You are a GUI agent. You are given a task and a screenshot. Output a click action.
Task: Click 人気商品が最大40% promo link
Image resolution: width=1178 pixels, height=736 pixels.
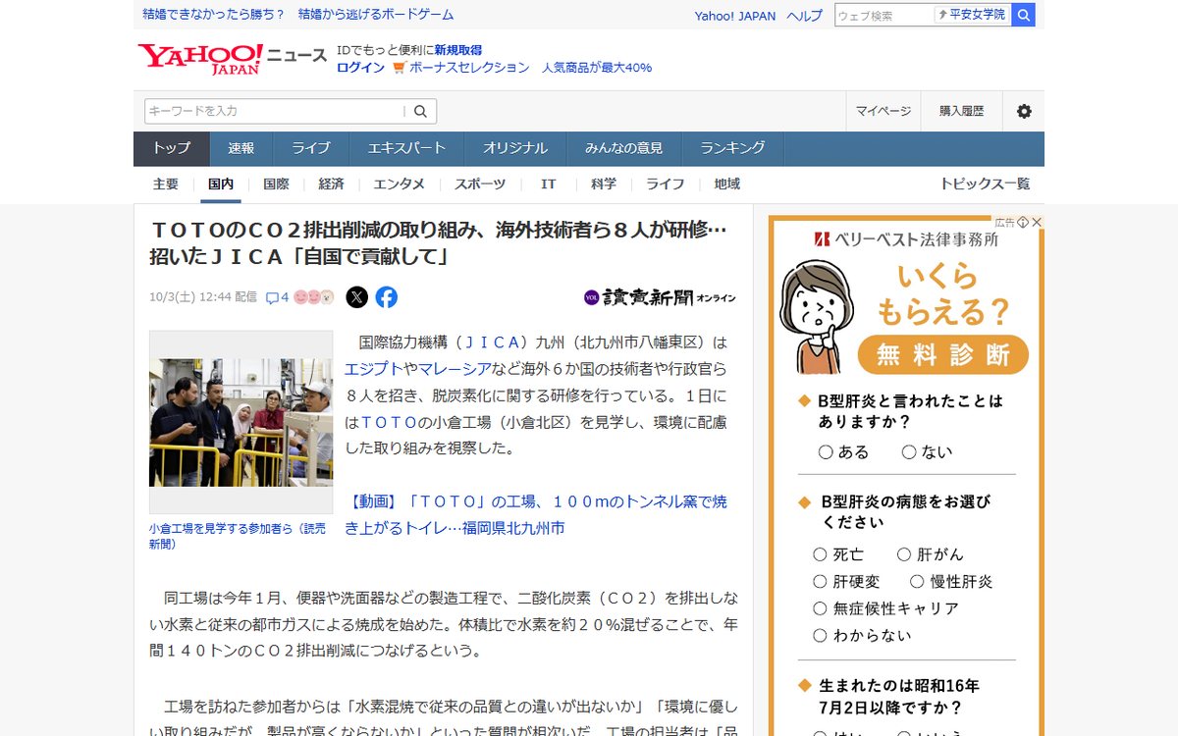[x=597, y=68]
